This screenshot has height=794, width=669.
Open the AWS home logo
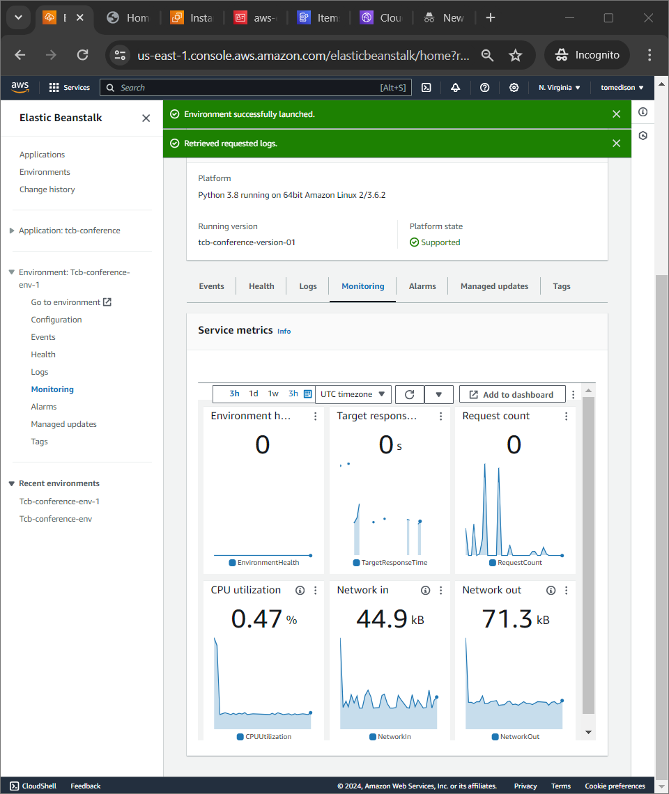point(20,87)
